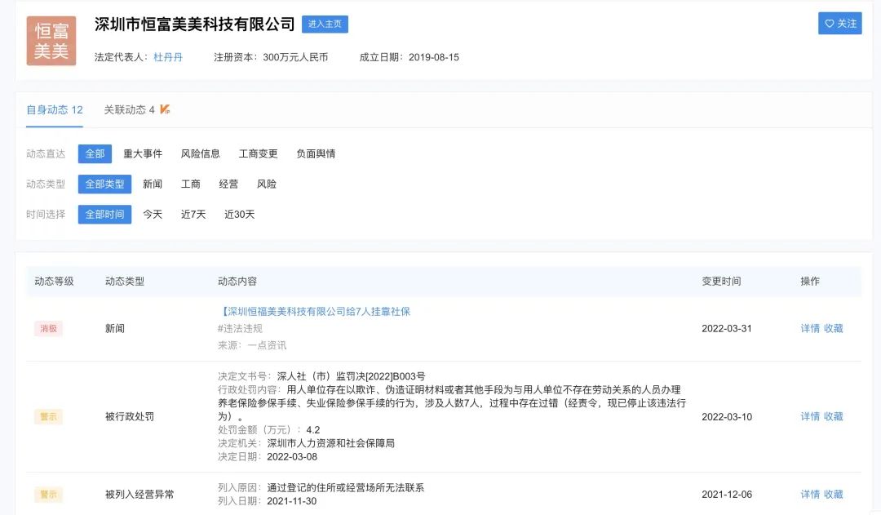Image resolution: width=881 pixels, height=515 pixels.
Task: Open legal representative 杜丹丹 link
Action: [168, 57]
